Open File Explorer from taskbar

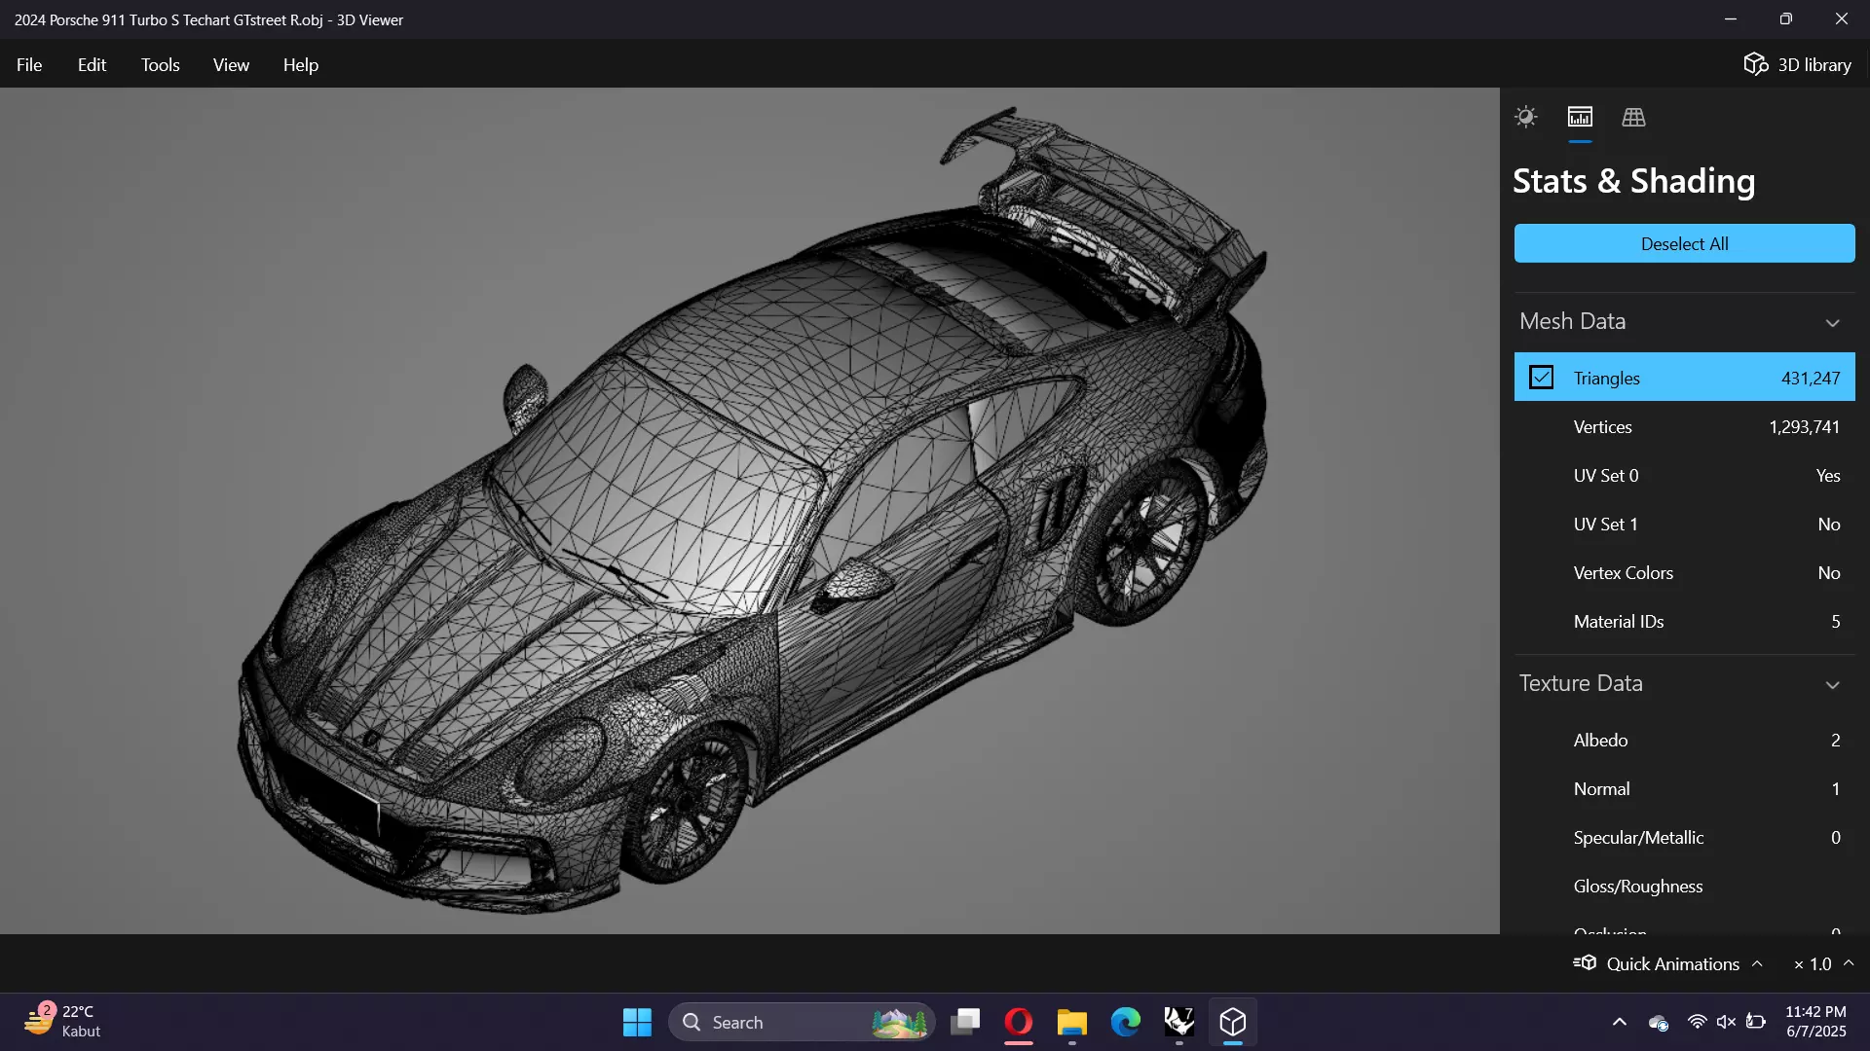pos(1072,1022)
